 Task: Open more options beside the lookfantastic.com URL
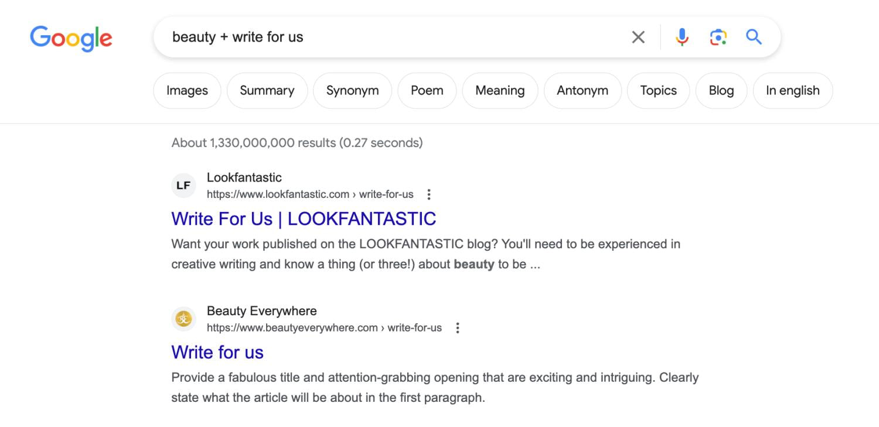coord(429,194)
